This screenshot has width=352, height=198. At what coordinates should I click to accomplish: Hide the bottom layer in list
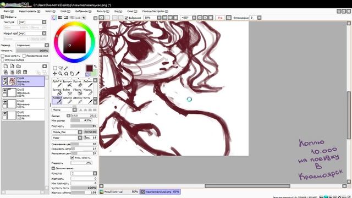(x=5, y=113)
